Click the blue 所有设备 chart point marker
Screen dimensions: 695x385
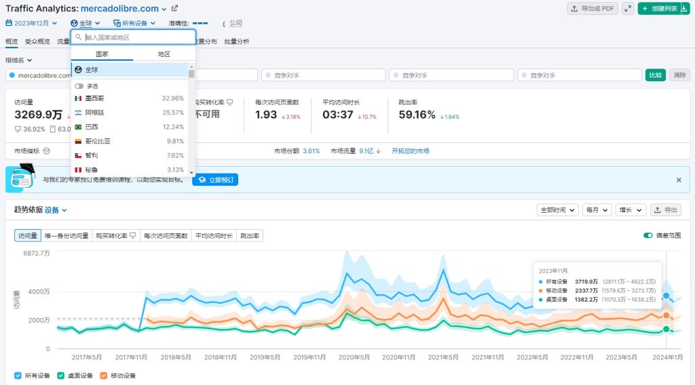click(x=666, y=296)
